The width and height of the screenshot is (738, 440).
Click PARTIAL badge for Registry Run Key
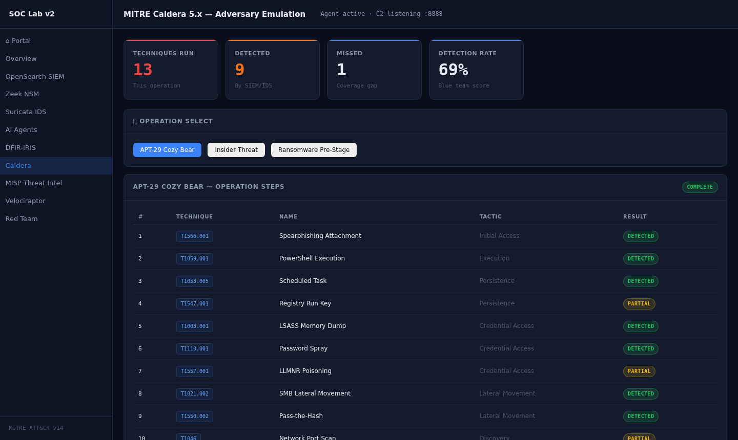point(639,304)
